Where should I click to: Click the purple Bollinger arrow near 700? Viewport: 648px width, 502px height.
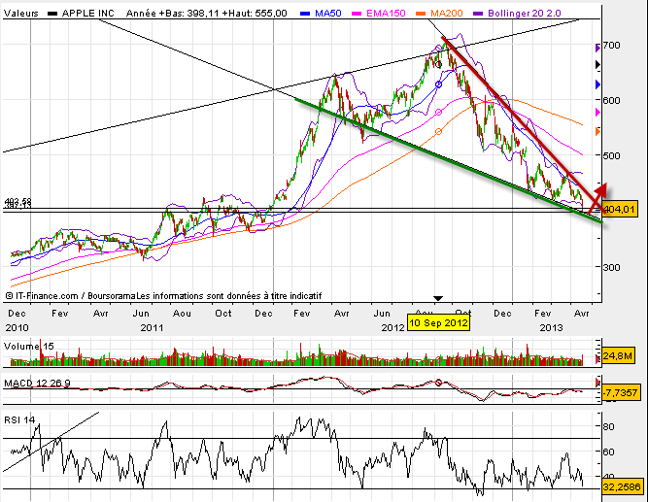click(597, 47)
